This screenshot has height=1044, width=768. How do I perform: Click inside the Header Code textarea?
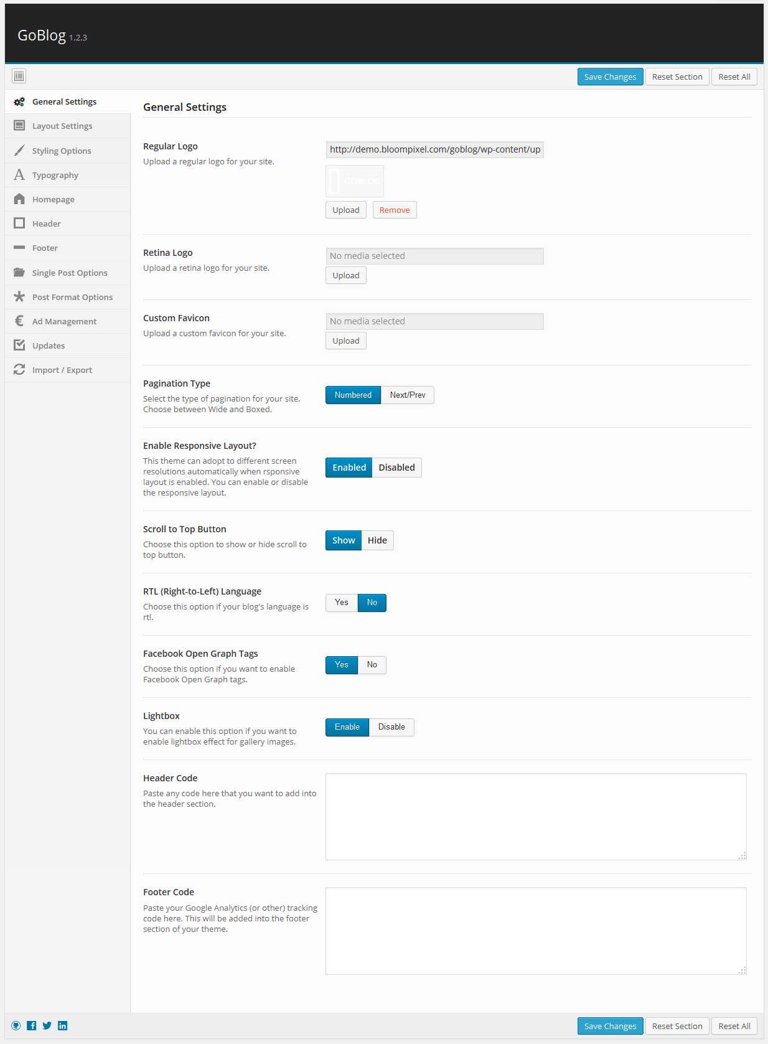click(536, 817)
